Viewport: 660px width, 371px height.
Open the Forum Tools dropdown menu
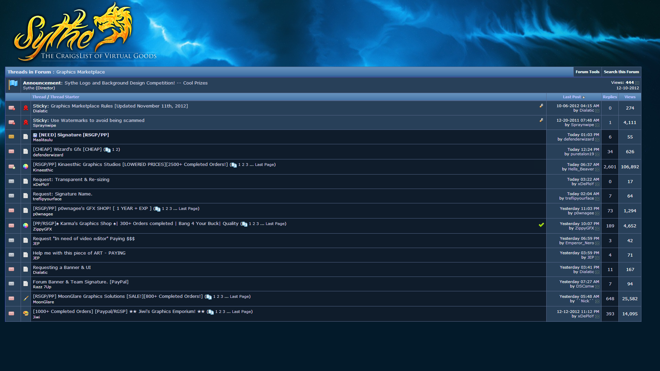coord(587,72)
